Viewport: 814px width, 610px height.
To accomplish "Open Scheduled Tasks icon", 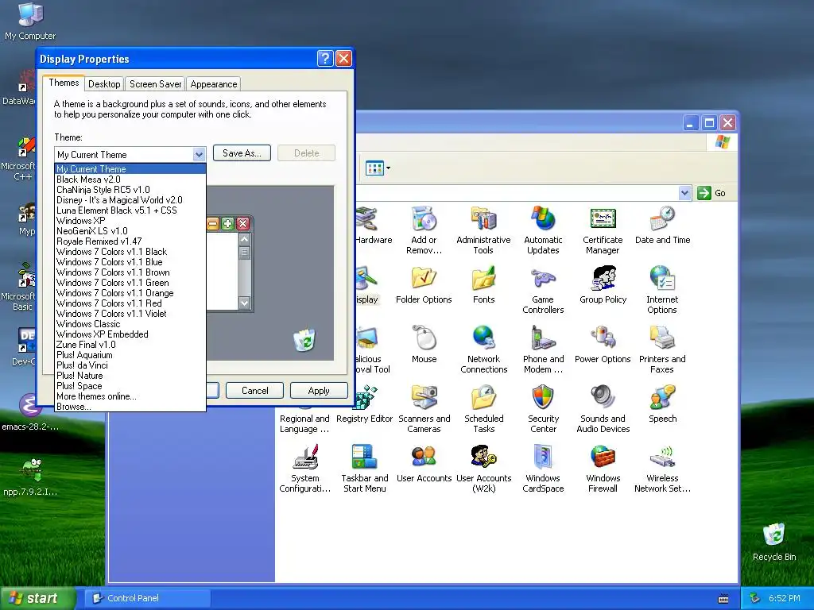I will pyautogui.click(x=483, y=409).
